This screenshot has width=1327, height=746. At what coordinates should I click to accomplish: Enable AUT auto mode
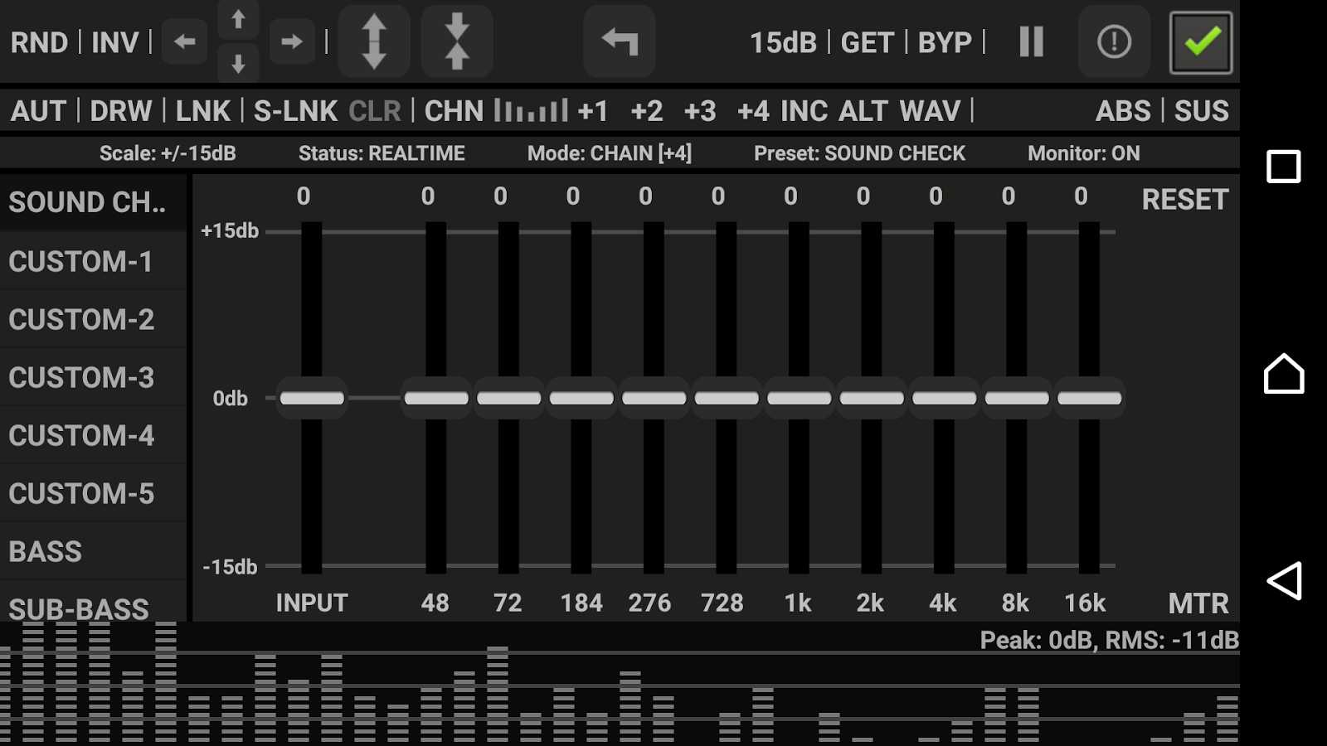(x=38, y=111)
